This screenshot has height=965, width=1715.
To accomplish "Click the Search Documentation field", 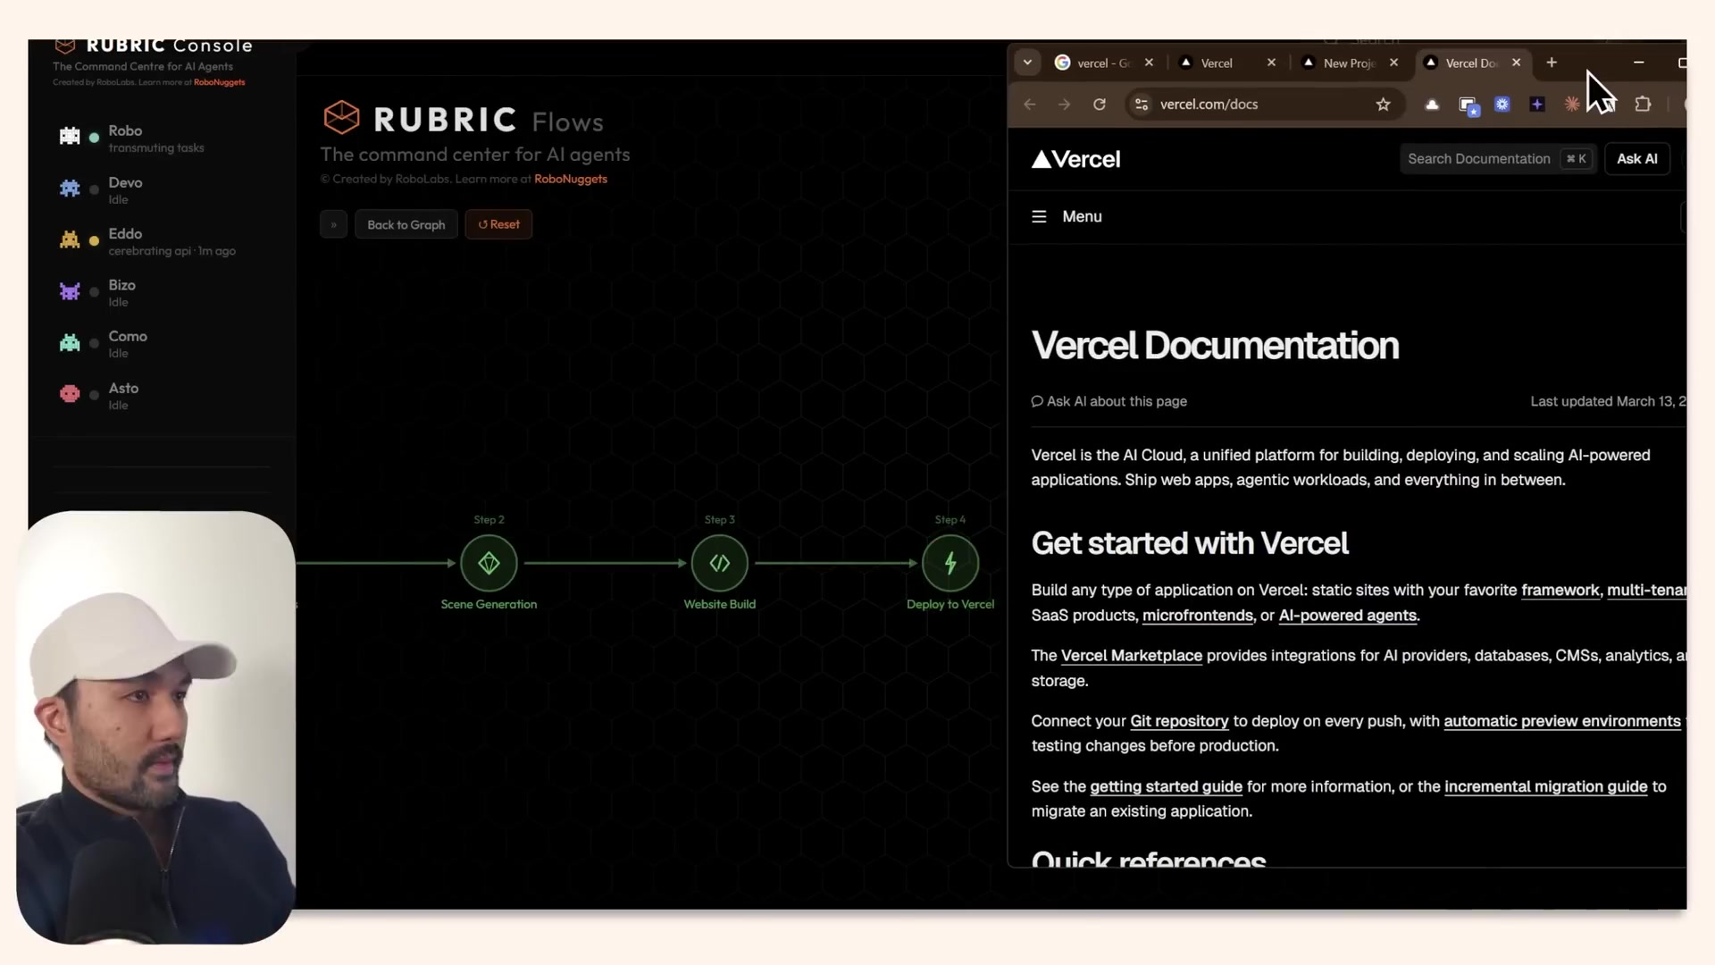I will click(1479, 159).
